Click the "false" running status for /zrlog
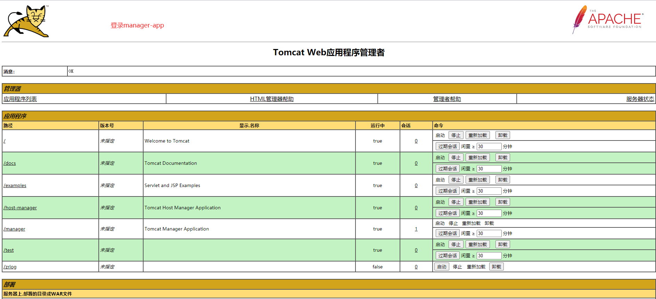Viewport: 656px width, 299px height. click(377, 267)
